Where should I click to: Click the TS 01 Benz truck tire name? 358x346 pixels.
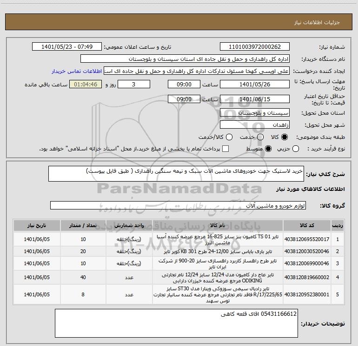click(x=218, y=240)
